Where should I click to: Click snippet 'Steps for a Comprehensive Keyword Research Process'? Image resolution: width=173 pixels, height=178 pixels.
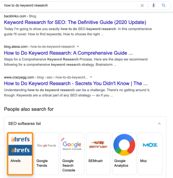pyautogui.click(x=48, y=59)
